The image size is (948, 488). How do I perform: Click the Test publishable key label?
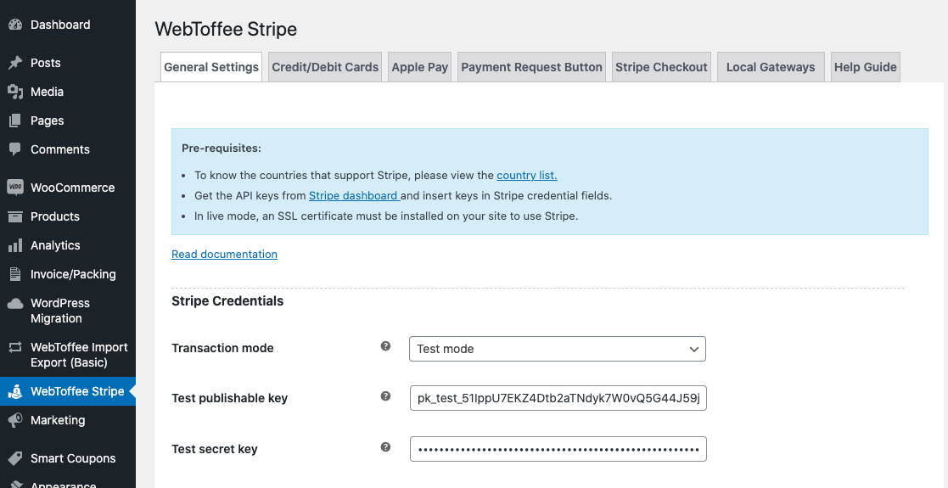pos(230,399)
